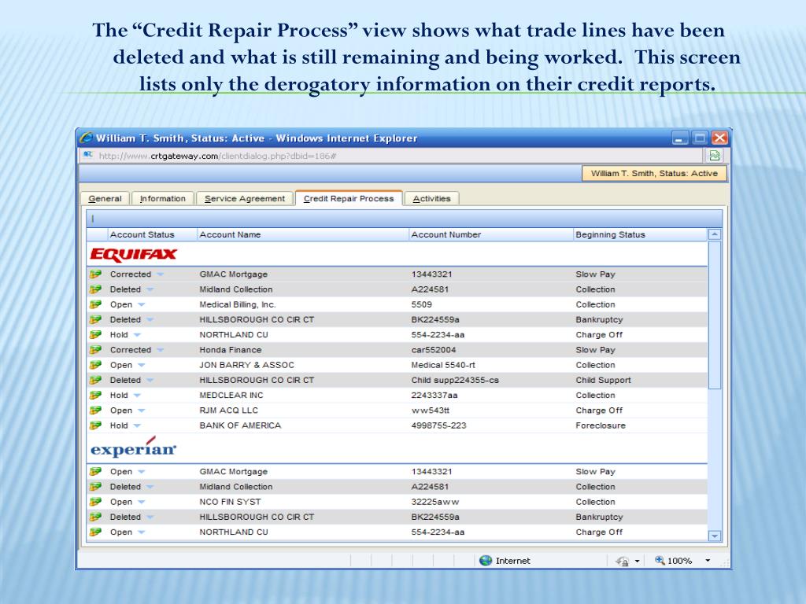
Task: Click the flag icon on RJM ACQ LLC row
Action: pos(95,411)
